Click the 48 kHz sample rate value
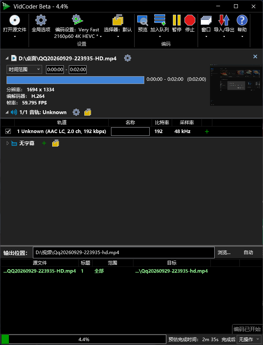263x345 pixels. [182, 132]
